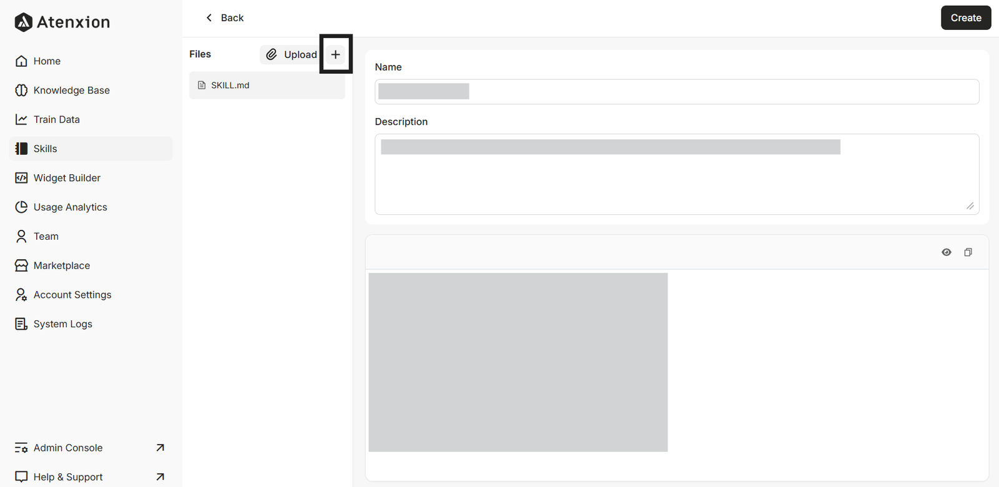
Task: Click the Team label in sidebar
Action: tap(46, 236)
